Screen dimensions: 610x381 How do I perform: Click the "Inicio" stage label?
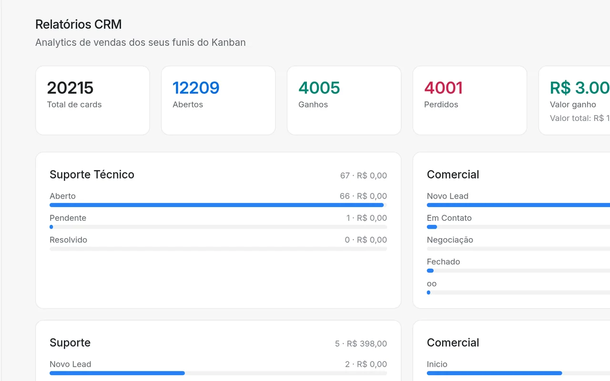437,364
